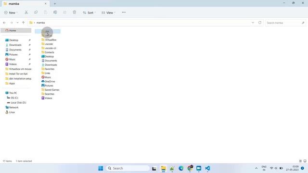Open Virtualbox vm mouse folder in sidebar
The image size is (308, 173).
tap(18, 69)
